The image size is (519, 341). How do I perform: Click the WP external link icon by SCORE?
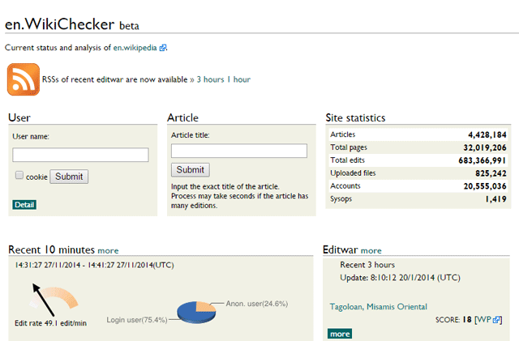496,320
